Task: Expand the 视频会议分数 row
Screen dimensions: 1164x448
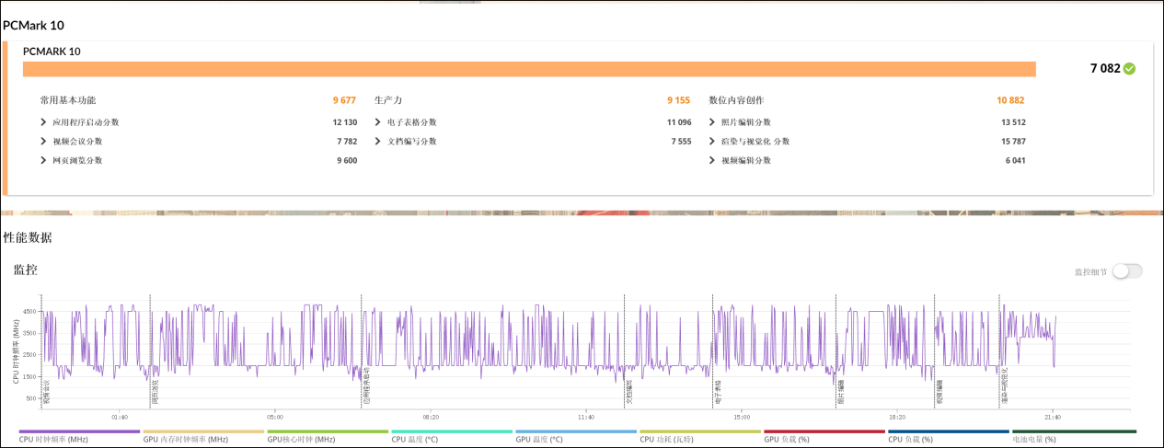Action: (43, 142)
